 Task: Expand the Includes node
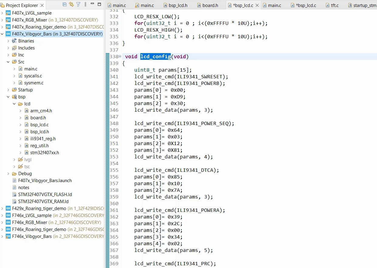[8, 48]
